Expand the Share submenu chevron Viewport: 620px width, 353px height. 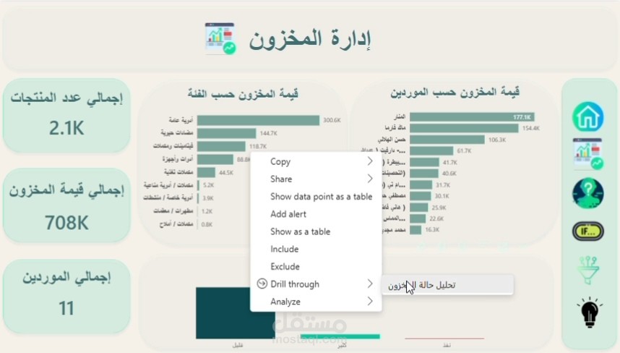(370, 179)
